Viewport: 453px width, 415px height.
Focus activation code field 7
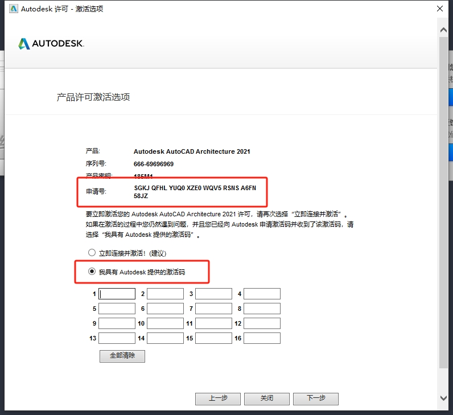pos(213,309)
